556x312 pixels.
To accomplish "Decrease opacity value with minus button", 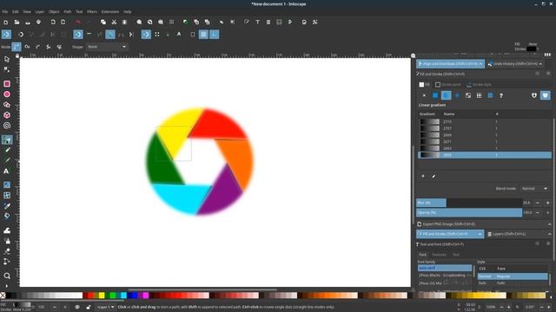I will tap(538, 213).
